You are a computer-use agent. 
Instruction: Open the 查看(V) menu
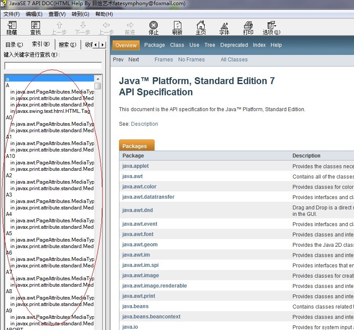[x=57, y=14]
